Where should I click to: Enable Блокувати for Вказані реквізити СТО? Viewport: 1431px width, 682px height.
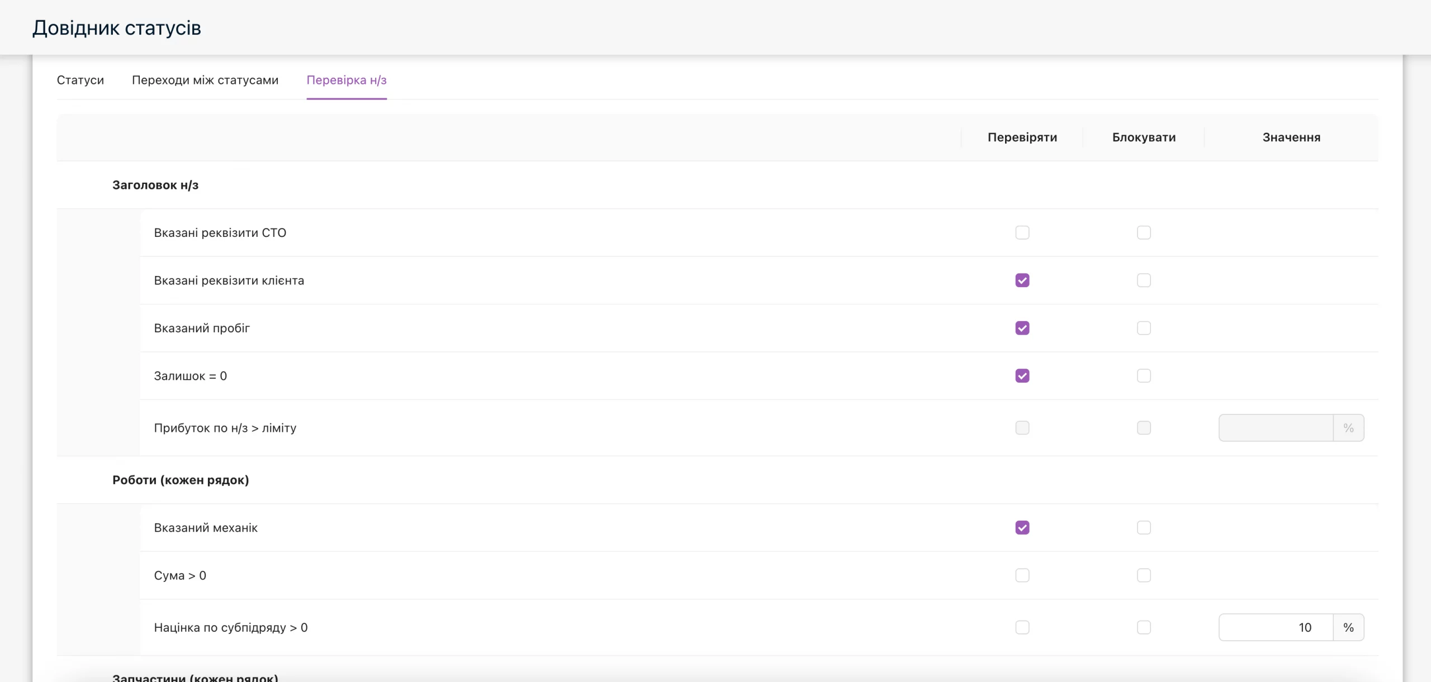1144,232
